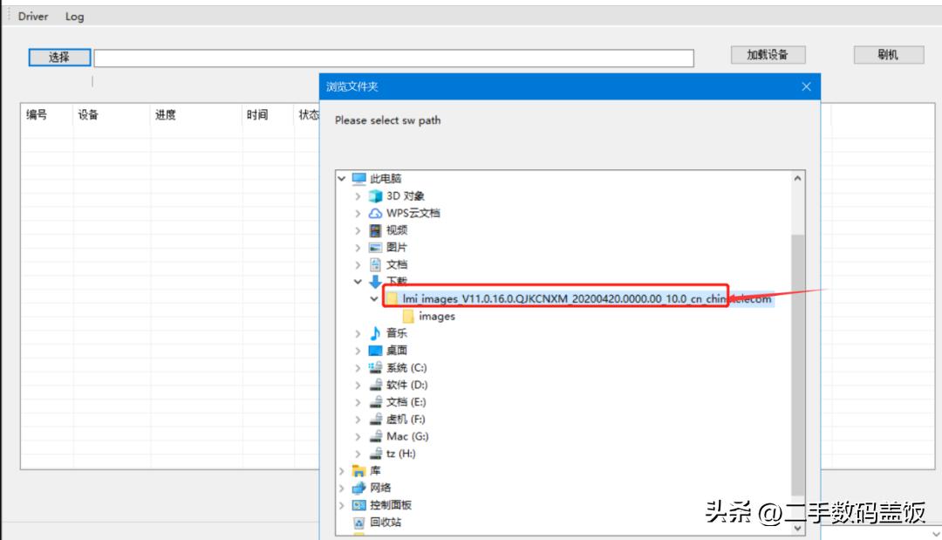Click the 此电脑 computer icon
The height and width of the screenshot is (540, 942).
pos(359,178)
